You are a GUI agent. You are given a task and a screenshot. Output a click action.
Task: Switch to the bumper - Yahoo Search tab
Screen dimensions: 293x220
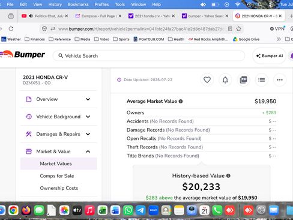205,16
